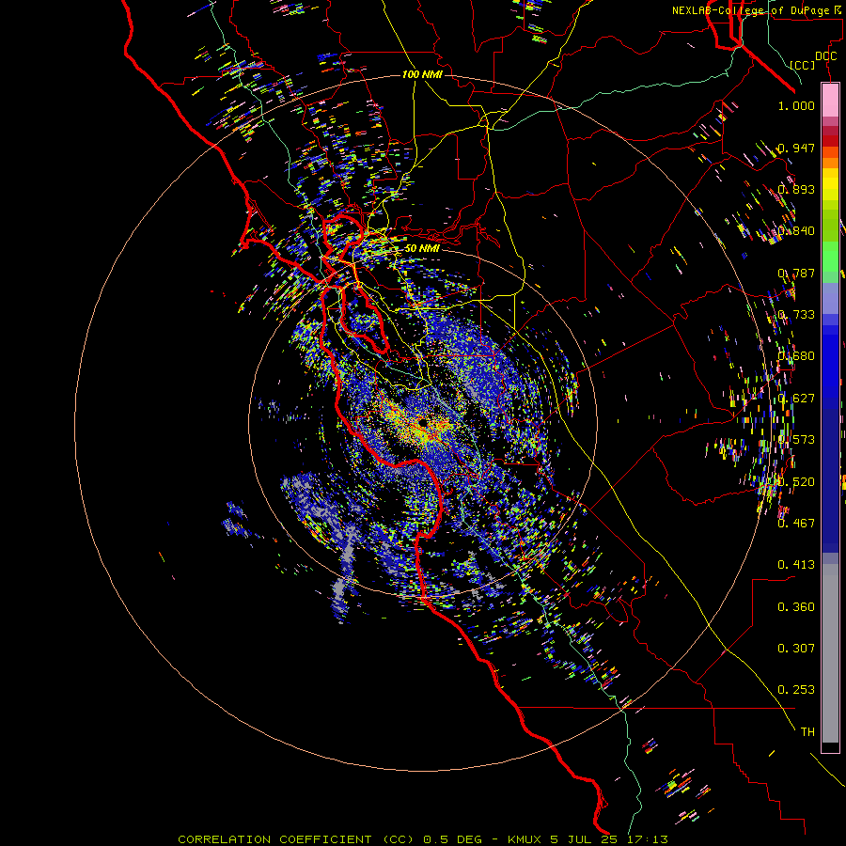Click the "[CC]" units label

803,65
